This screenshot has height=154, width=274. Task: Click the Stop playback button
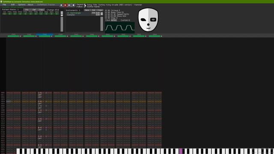pyautogui.click(x=61, y=5)
